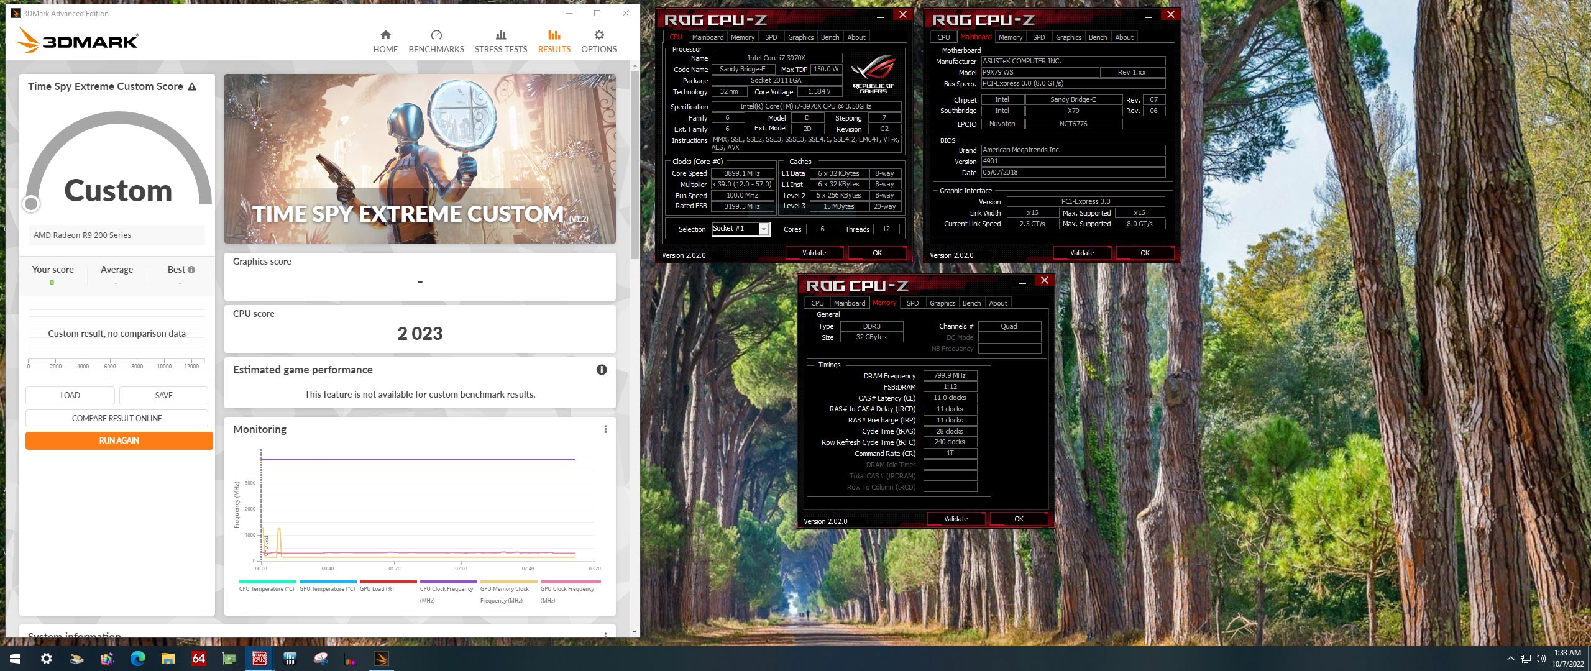Click Validate in the CPU tab CPU-Z window
Image resolution: width=1591 pixels, height=671 pixels.
[x=814, y=253]
